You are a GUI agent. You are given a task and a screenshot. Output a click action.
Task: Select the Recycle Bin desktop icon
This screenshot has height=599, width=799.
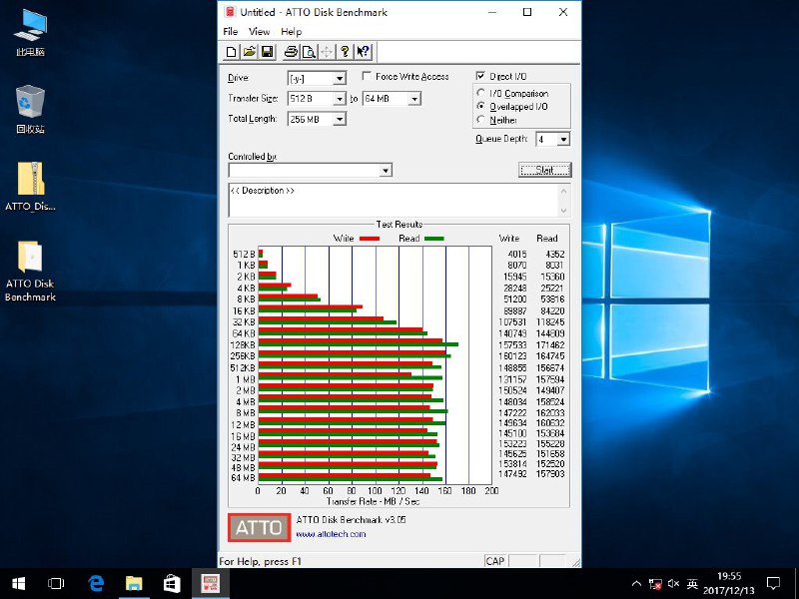[31, 110]
